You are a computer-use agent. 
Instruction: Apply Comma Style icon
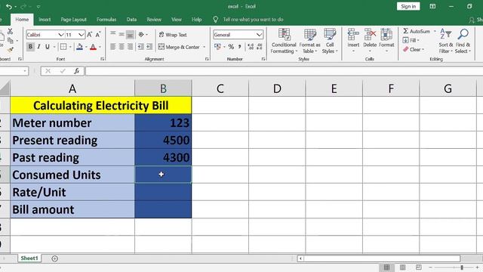240,47
